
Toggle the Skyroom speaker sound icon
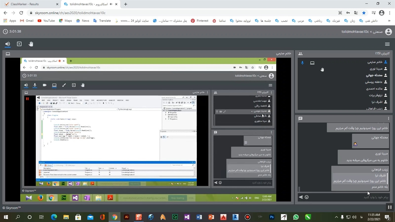(x=8, y=44)
